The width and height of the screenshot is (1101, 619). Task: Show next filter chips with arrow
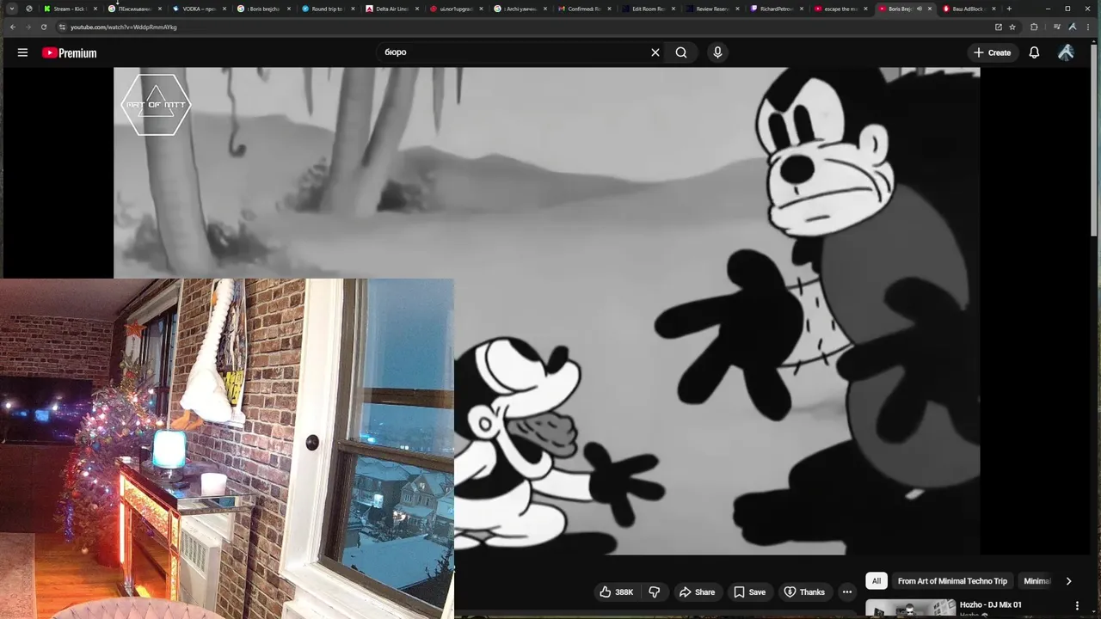click(1068, 581)
